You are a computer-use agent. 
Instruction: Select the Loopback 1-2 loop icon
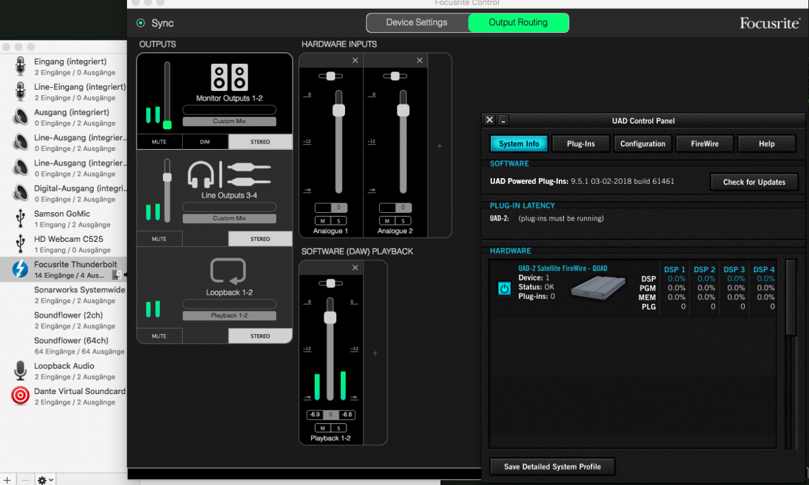click(x=228, y=272)
